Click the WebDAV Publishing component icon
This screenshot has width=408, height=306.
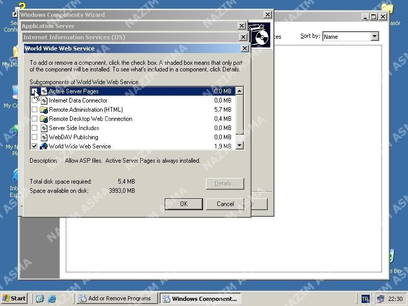(44, 137)
